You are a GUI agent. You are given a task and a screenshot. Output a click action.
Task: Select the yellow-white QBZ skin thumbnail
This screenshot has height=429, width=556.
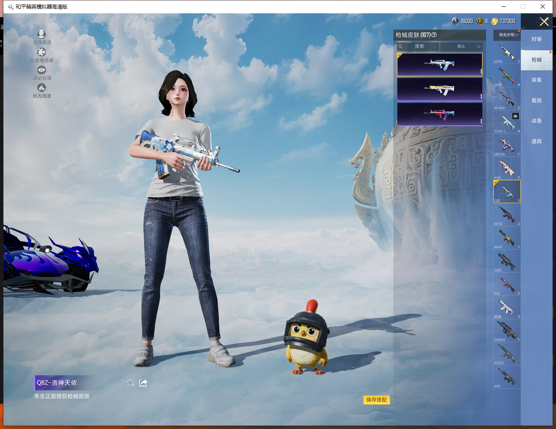pos(440,89)
